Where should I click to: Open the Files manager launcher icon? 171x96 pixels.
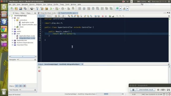(4, 14)
